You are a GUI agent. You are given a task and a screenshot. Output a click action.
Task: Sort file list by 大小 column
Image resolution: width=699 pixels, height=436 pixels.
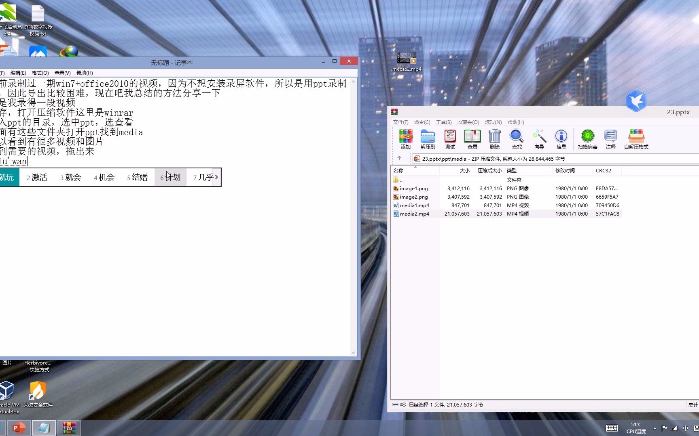pos(455,171)
